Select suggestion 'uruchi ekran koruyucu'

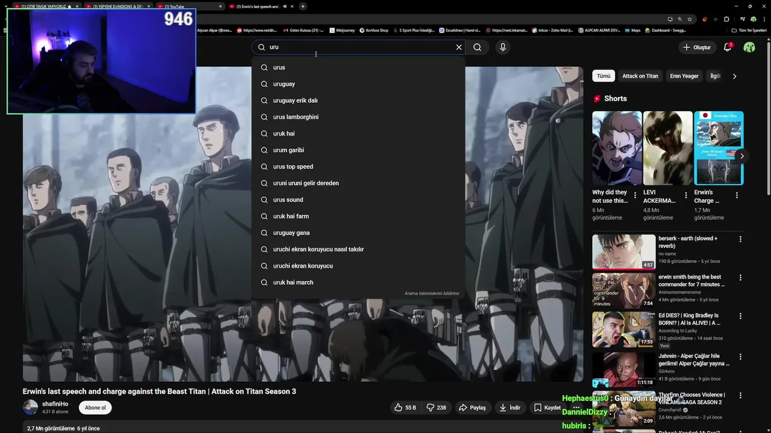(x=358, y=266)
